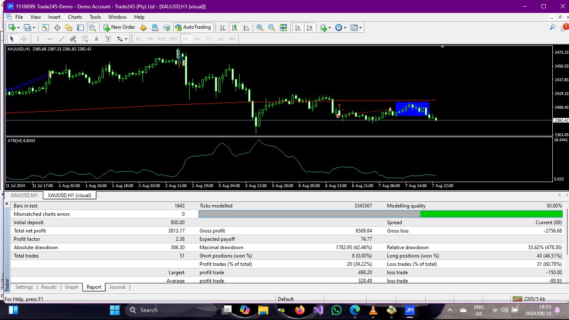569x320 pixels.
Task: Zoom in on the chart
Action: tap(260, 27)
